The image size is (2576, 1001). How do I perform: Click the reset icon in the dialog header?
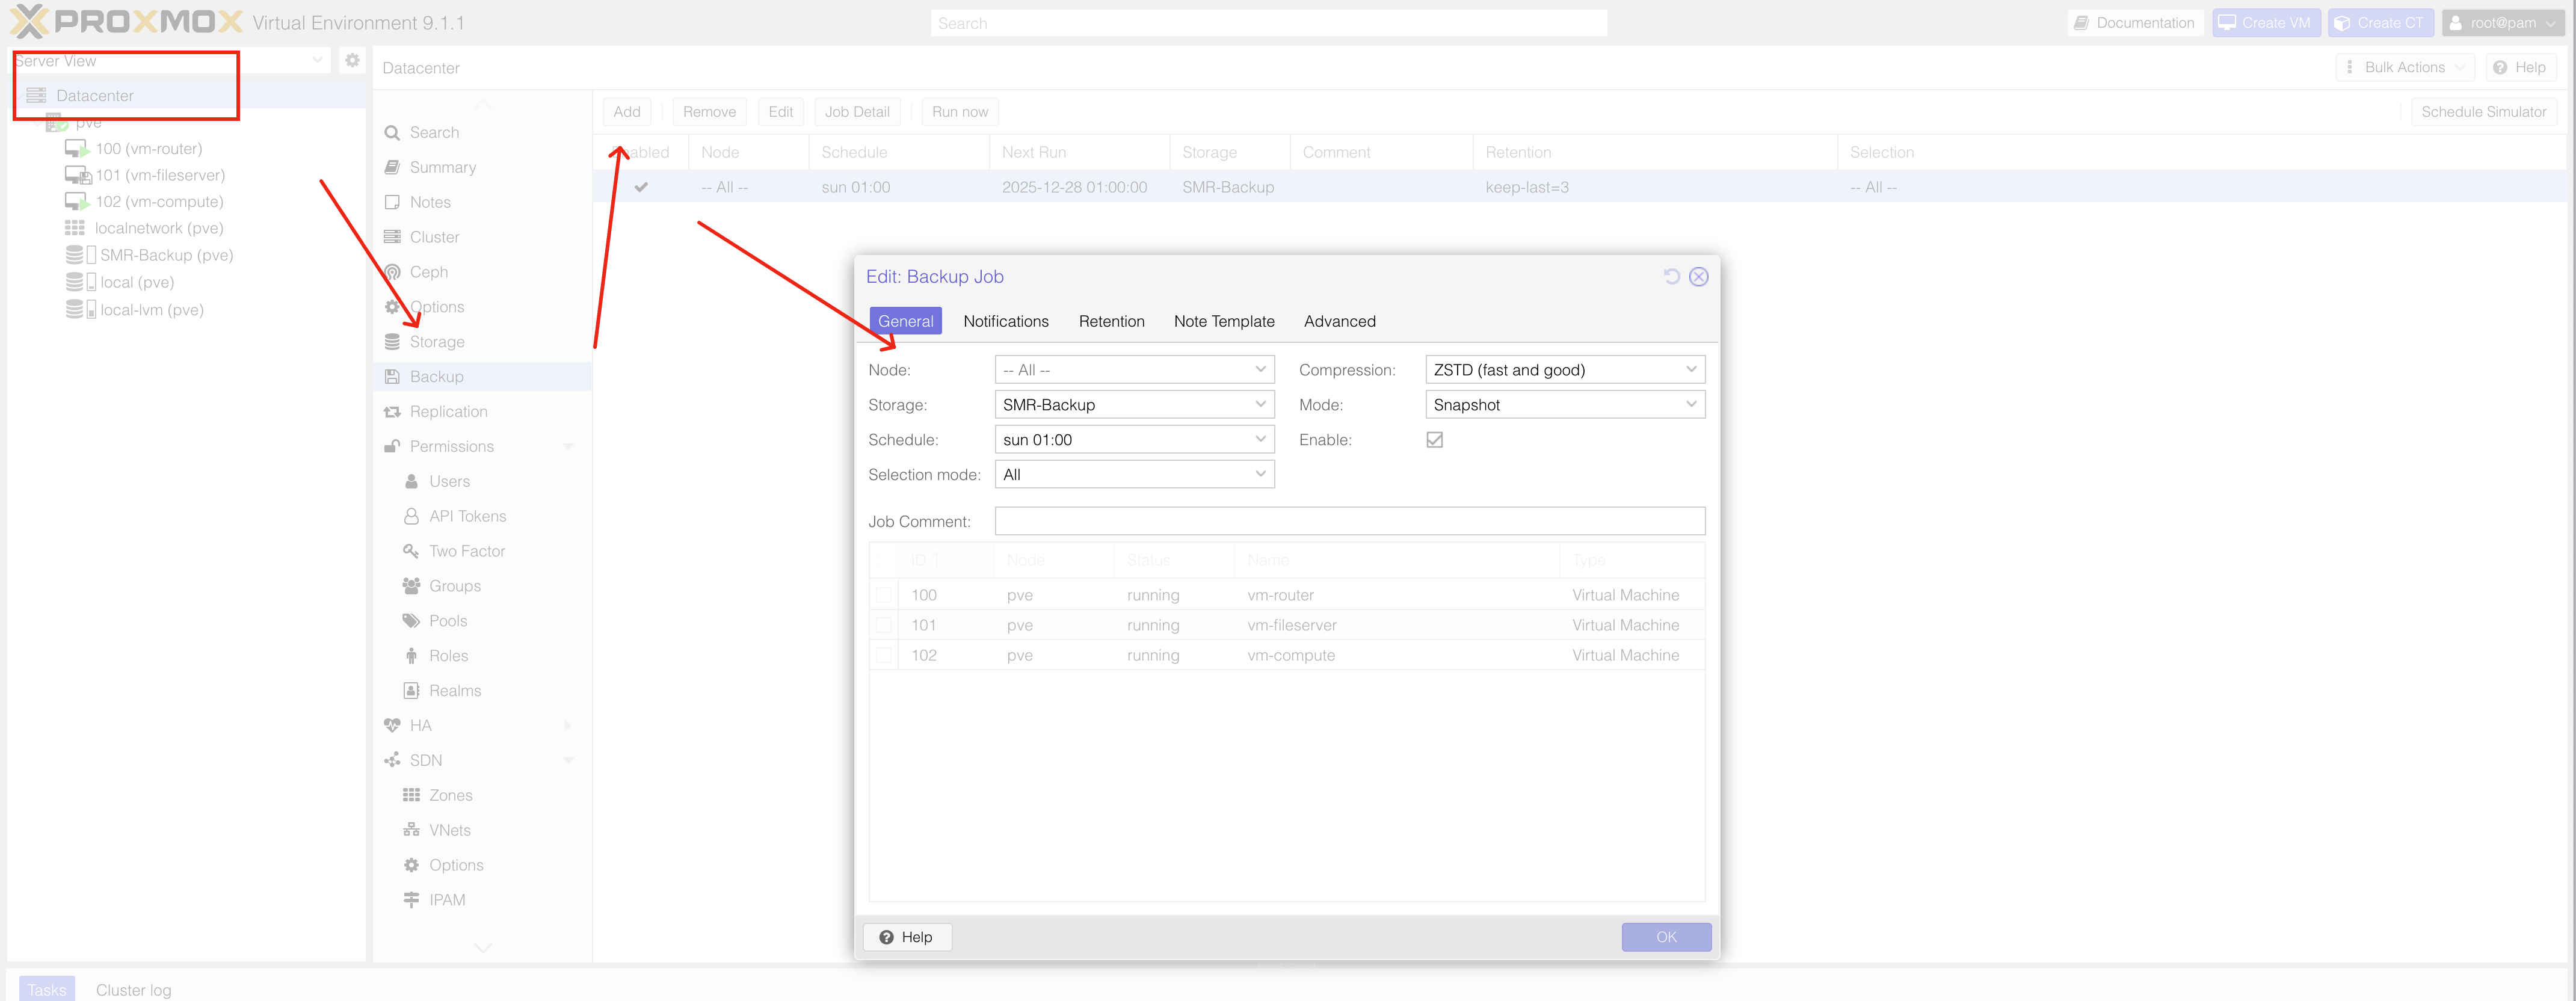[1671, 276]
